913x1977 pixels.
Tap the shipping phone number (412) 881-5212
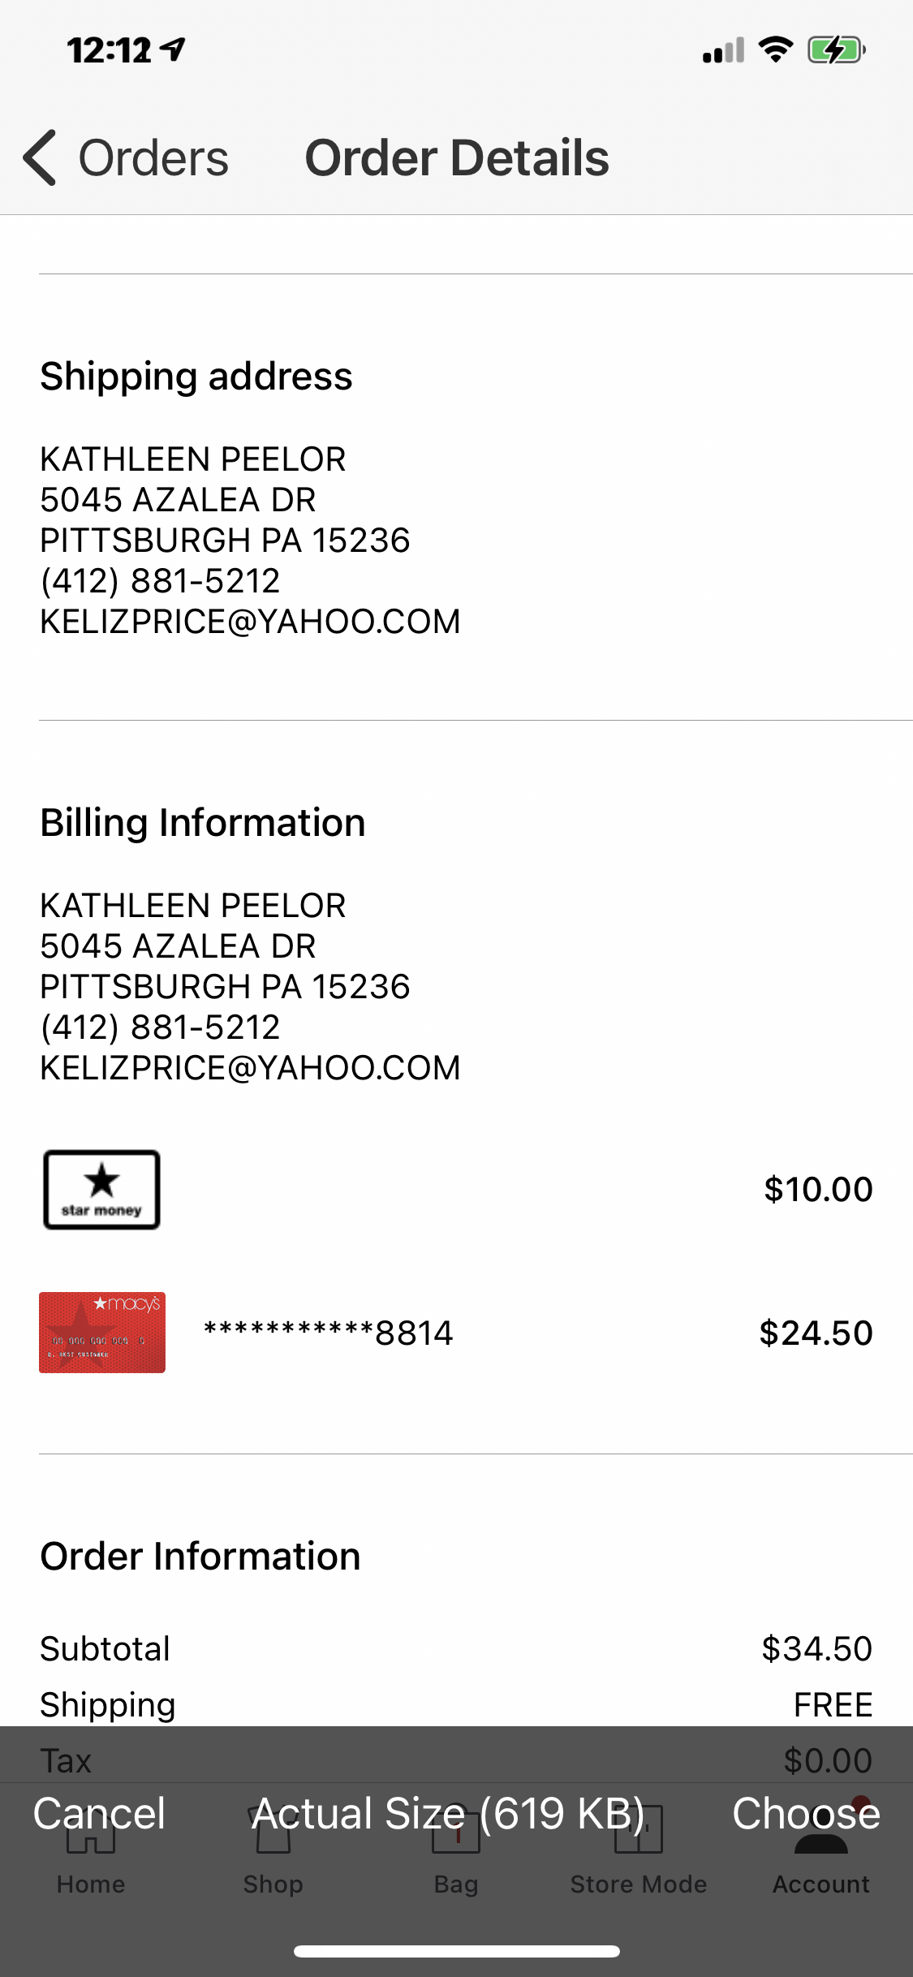click(160, 581)
